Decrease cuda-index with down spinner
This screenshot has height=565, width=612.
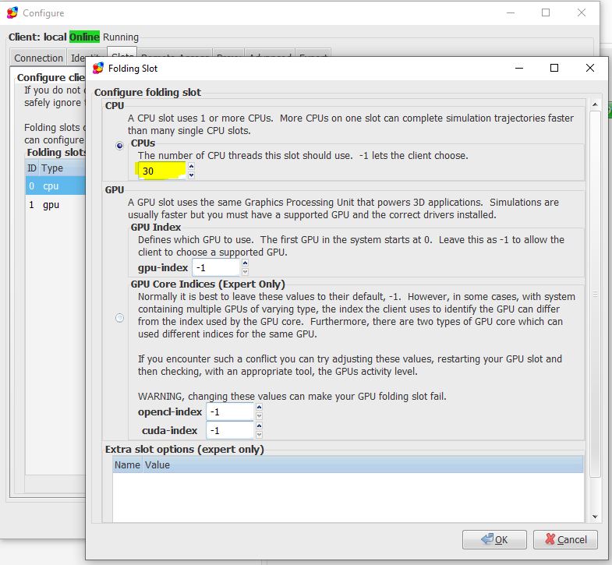coord(259,435)
